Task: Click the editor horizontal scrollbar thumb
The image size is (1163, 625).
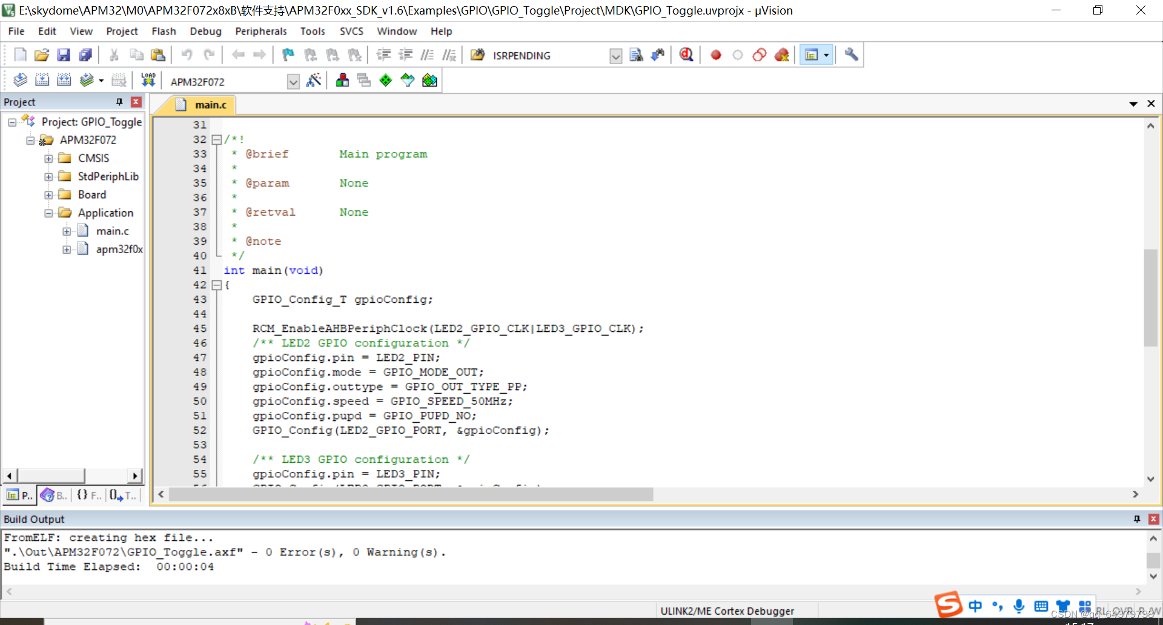Action: coord(411,495)
